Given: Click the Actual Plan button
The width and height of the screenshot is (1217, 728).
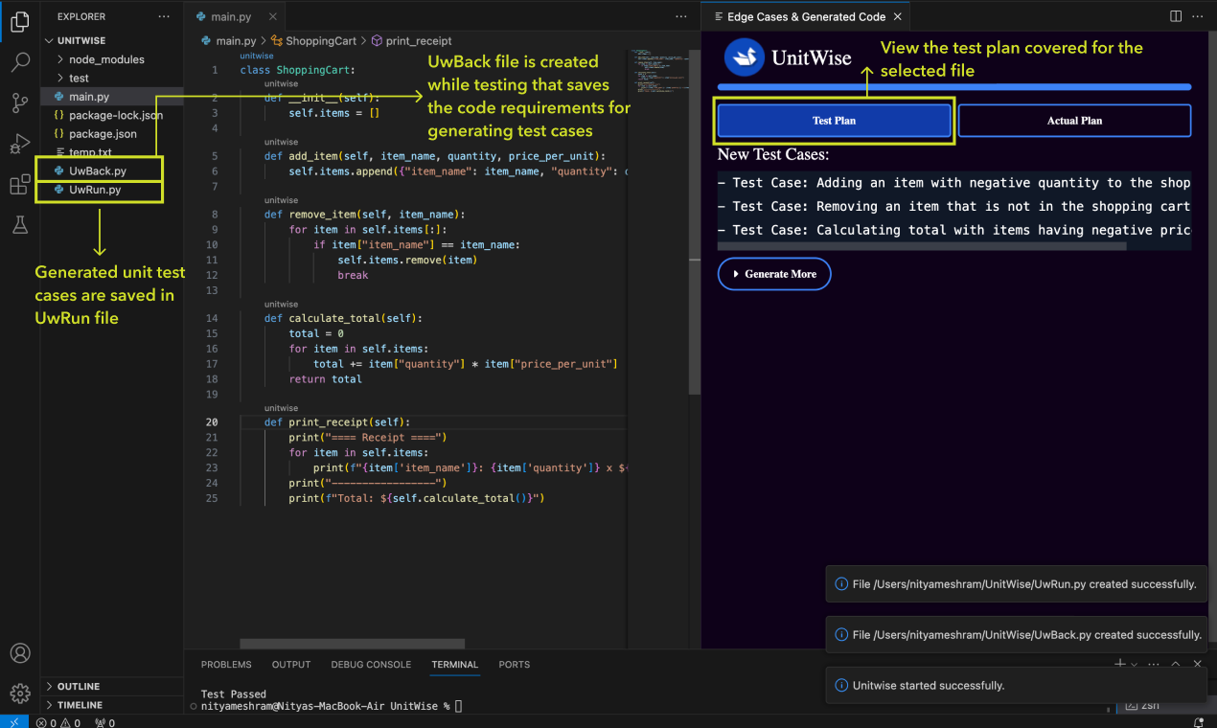Looking at the screenshot, I should click(1074, 121).
